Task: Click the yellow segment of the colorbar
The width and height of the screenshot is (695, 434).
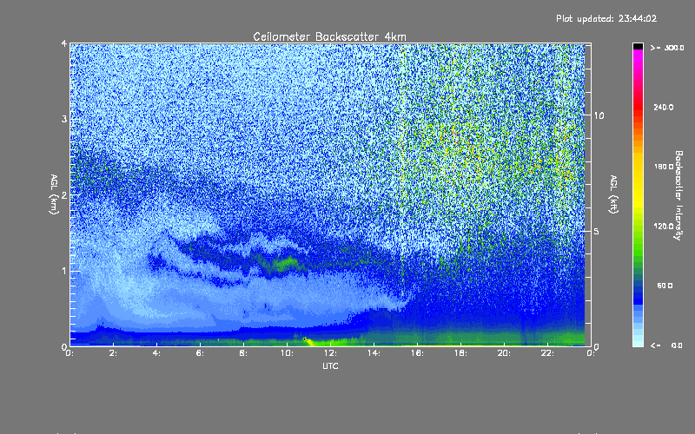Action: [x=638, y=181]
